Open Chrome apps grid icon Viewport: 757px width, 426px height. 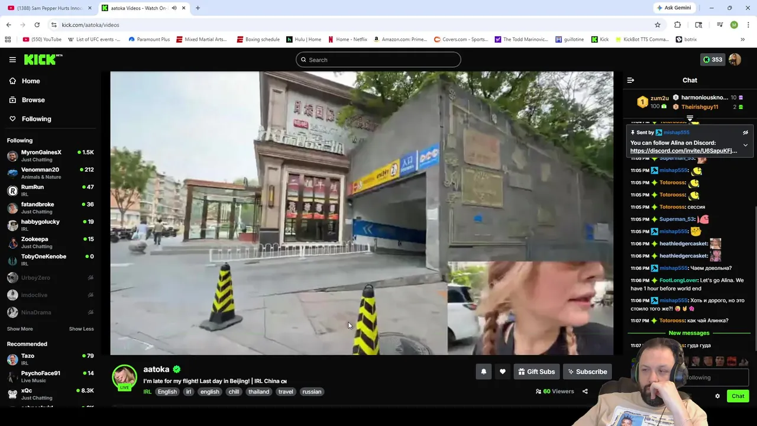click(8, 40)
